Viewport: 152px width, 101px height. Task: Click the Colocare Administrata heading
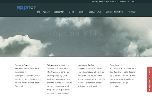pos(58,65)
